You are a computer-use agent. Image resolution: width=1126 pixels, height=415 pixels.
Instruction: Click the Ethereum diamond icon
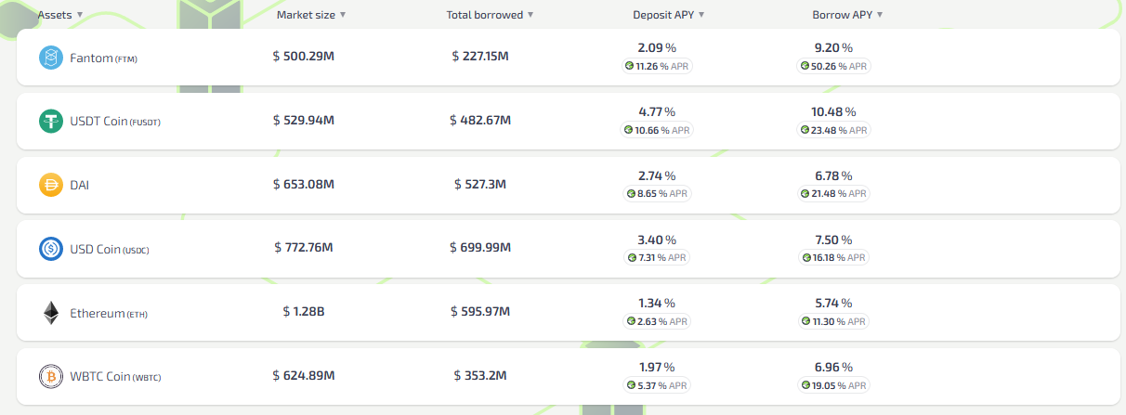click(x=50, y=313)
